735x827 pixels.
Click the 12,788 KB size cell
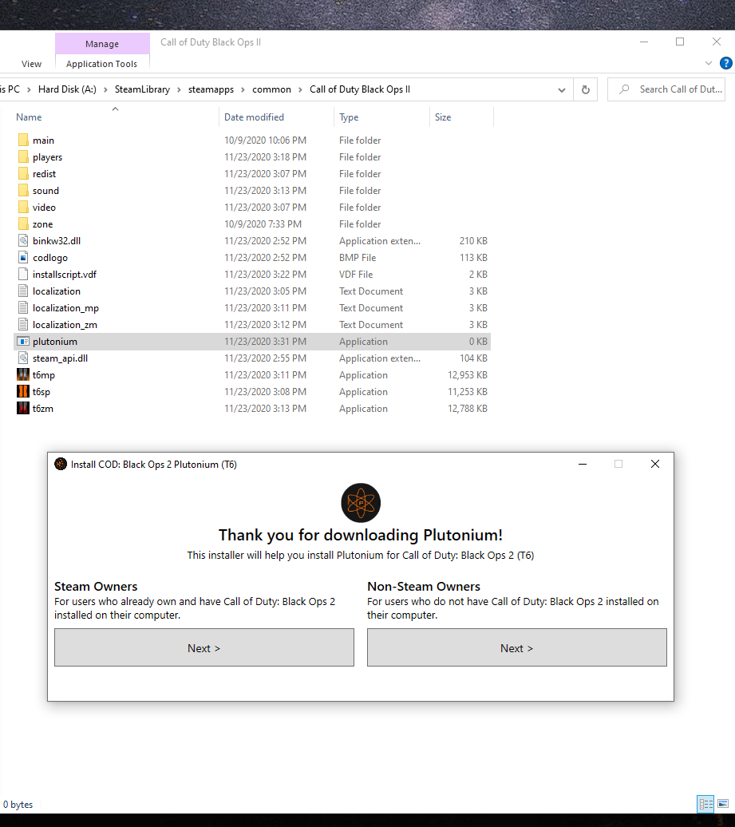(x=468, y=409)
